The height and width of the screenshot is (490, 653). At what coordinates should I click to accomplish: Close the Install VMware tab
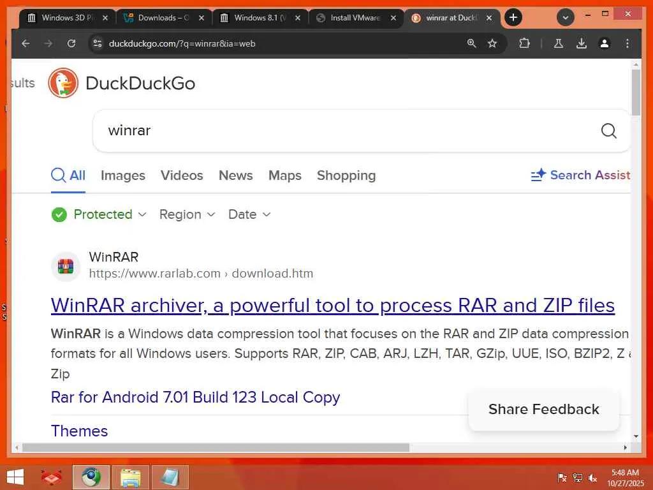click(x=393, y=18)
